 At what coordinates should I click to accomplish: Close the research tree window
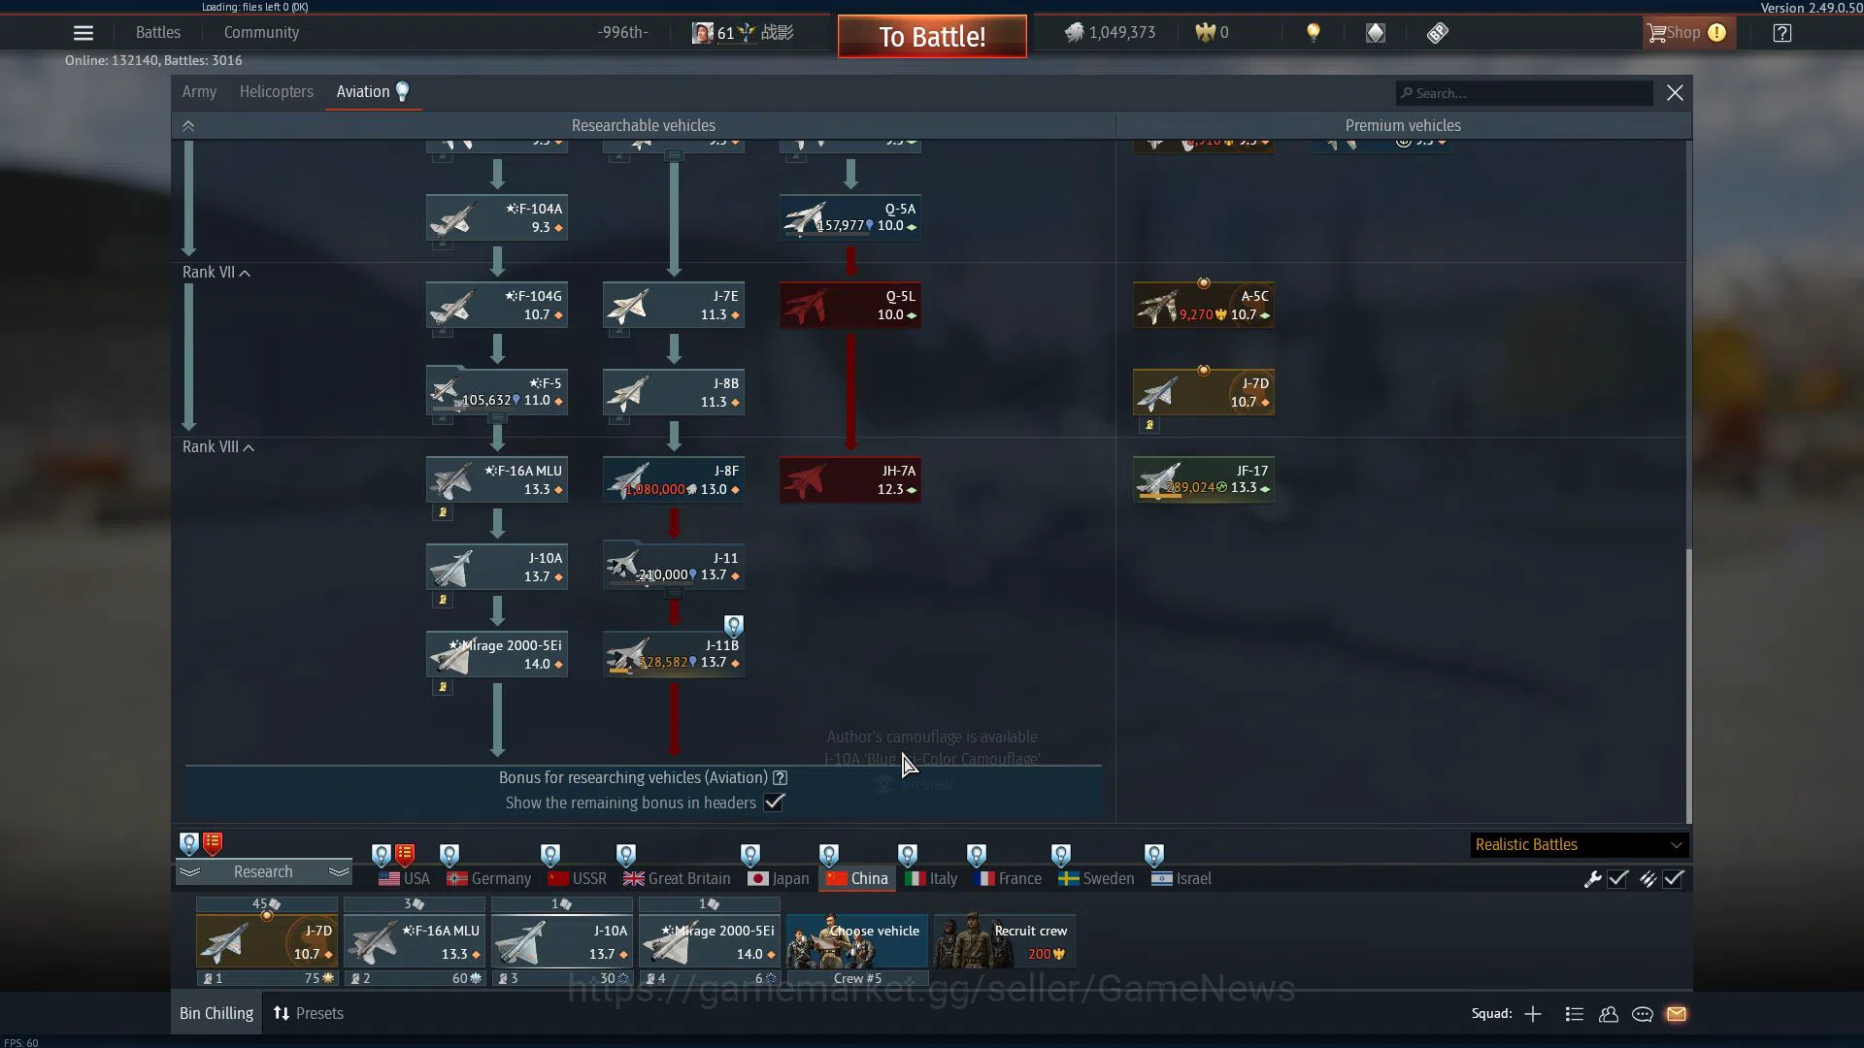1675,93
